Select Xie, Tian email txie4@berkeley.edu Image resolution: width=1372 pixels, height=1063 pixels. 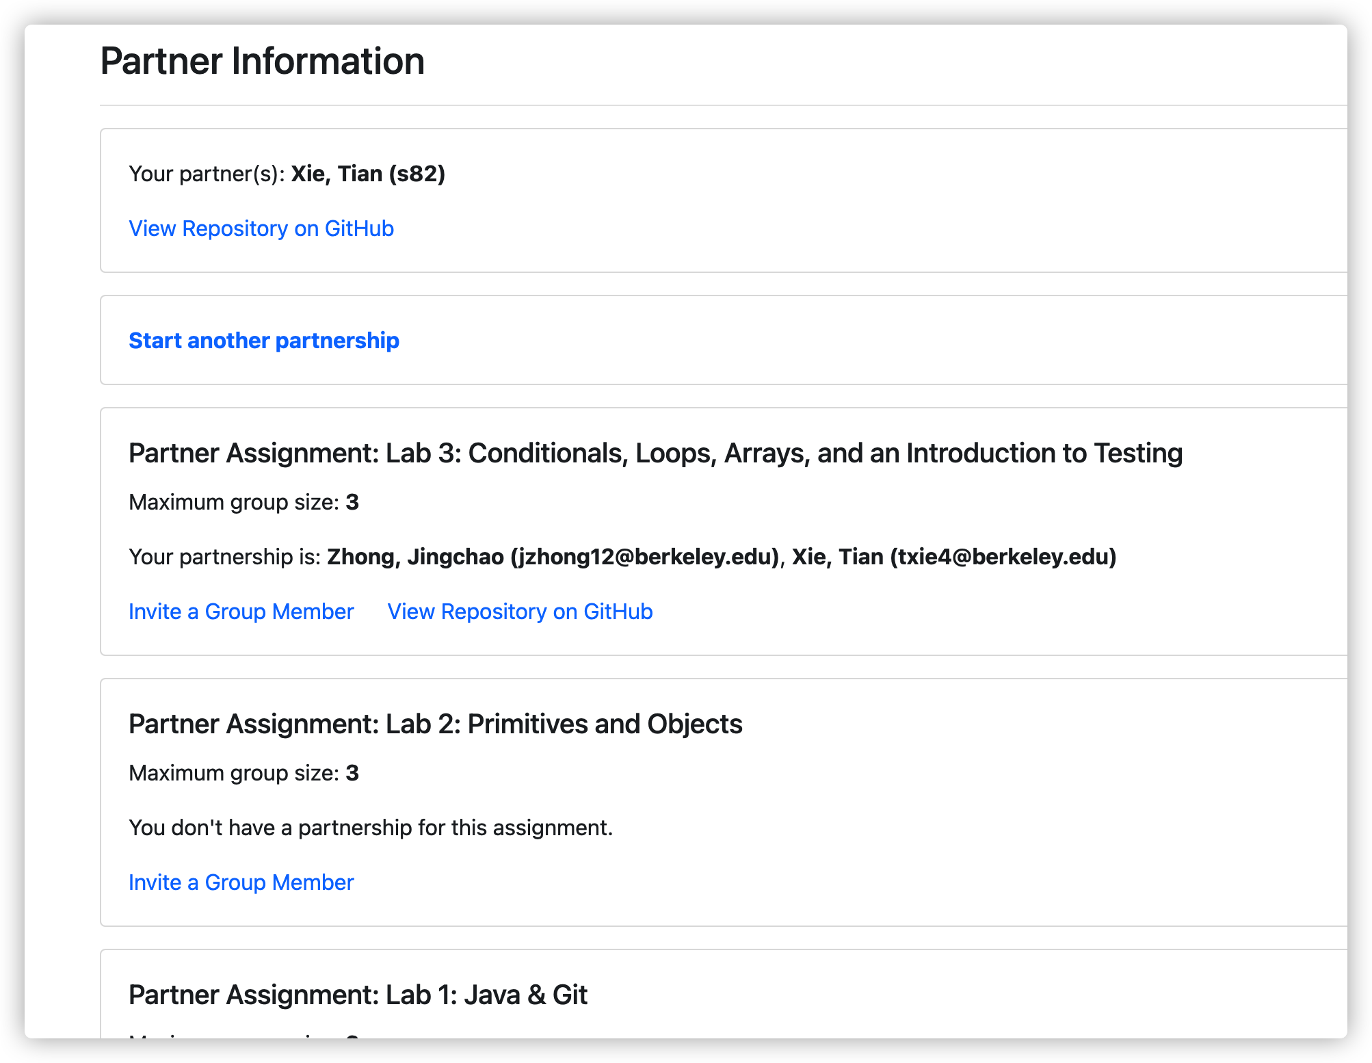(x=1003, y=557)
